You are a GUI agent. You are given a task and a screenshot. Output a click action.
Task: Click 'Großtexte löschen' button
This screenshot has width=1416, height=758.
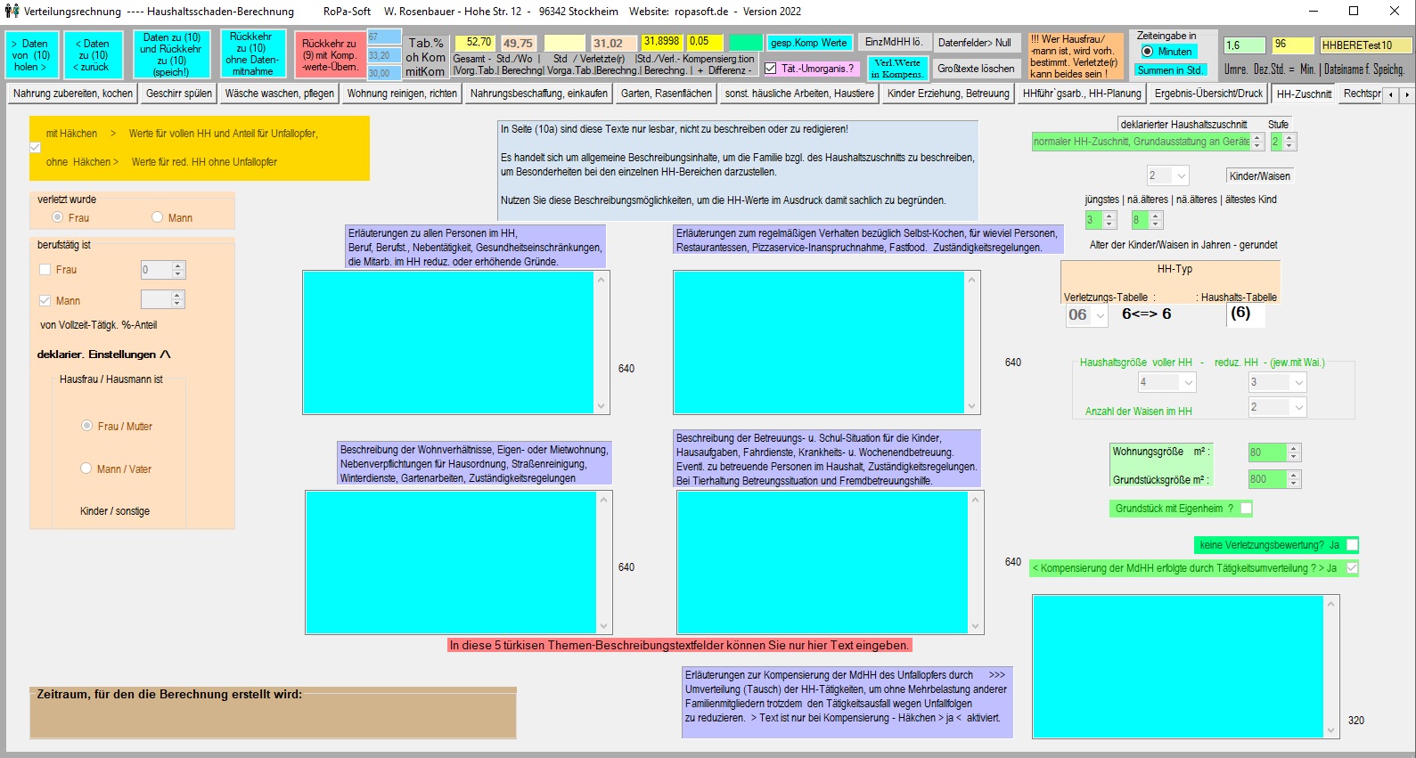(x=976, y=69)
